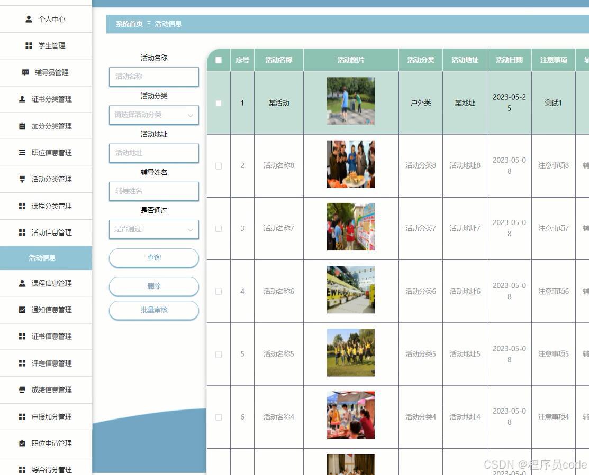The height and width of the screenshot is (475, 589).
Task: Open 职位申请管理 menu item
Action: coord(46,443)
